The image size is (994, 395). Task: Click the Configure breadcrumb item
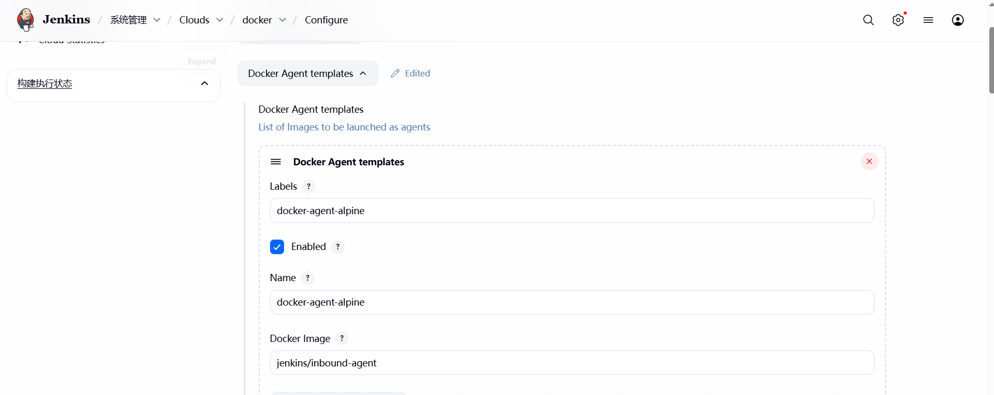click(326, 20)
